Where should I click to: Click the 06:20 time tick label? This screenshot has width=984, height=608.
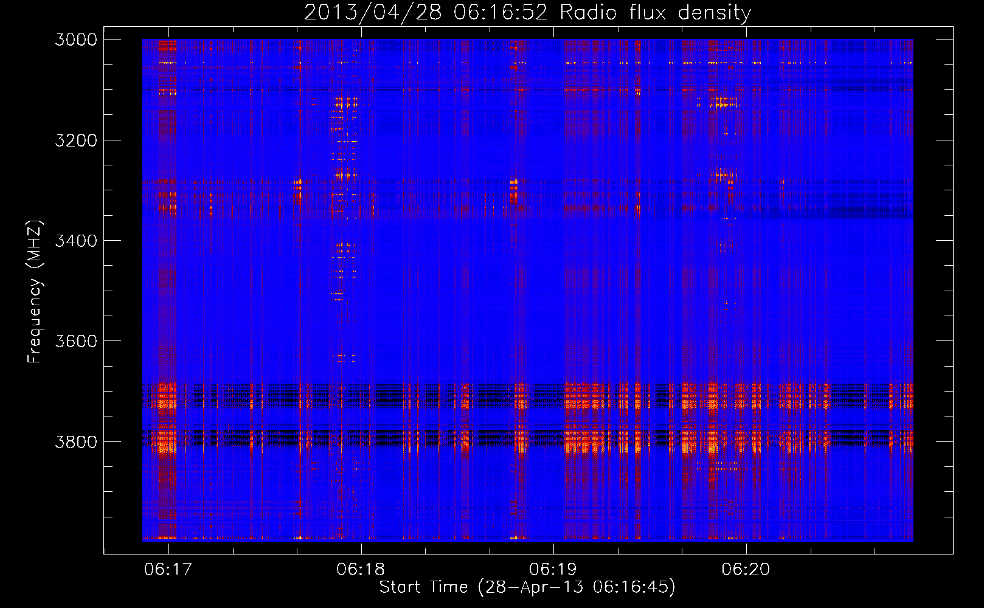pos(746,570)
